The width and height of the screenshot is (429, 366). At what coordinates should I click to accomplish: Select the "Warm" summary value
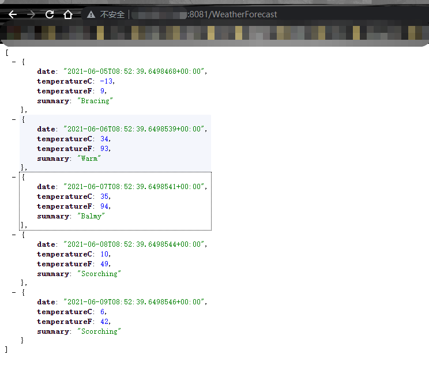89,159
